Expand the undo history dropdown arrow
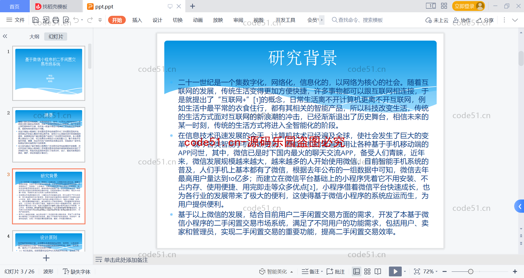 82,20
